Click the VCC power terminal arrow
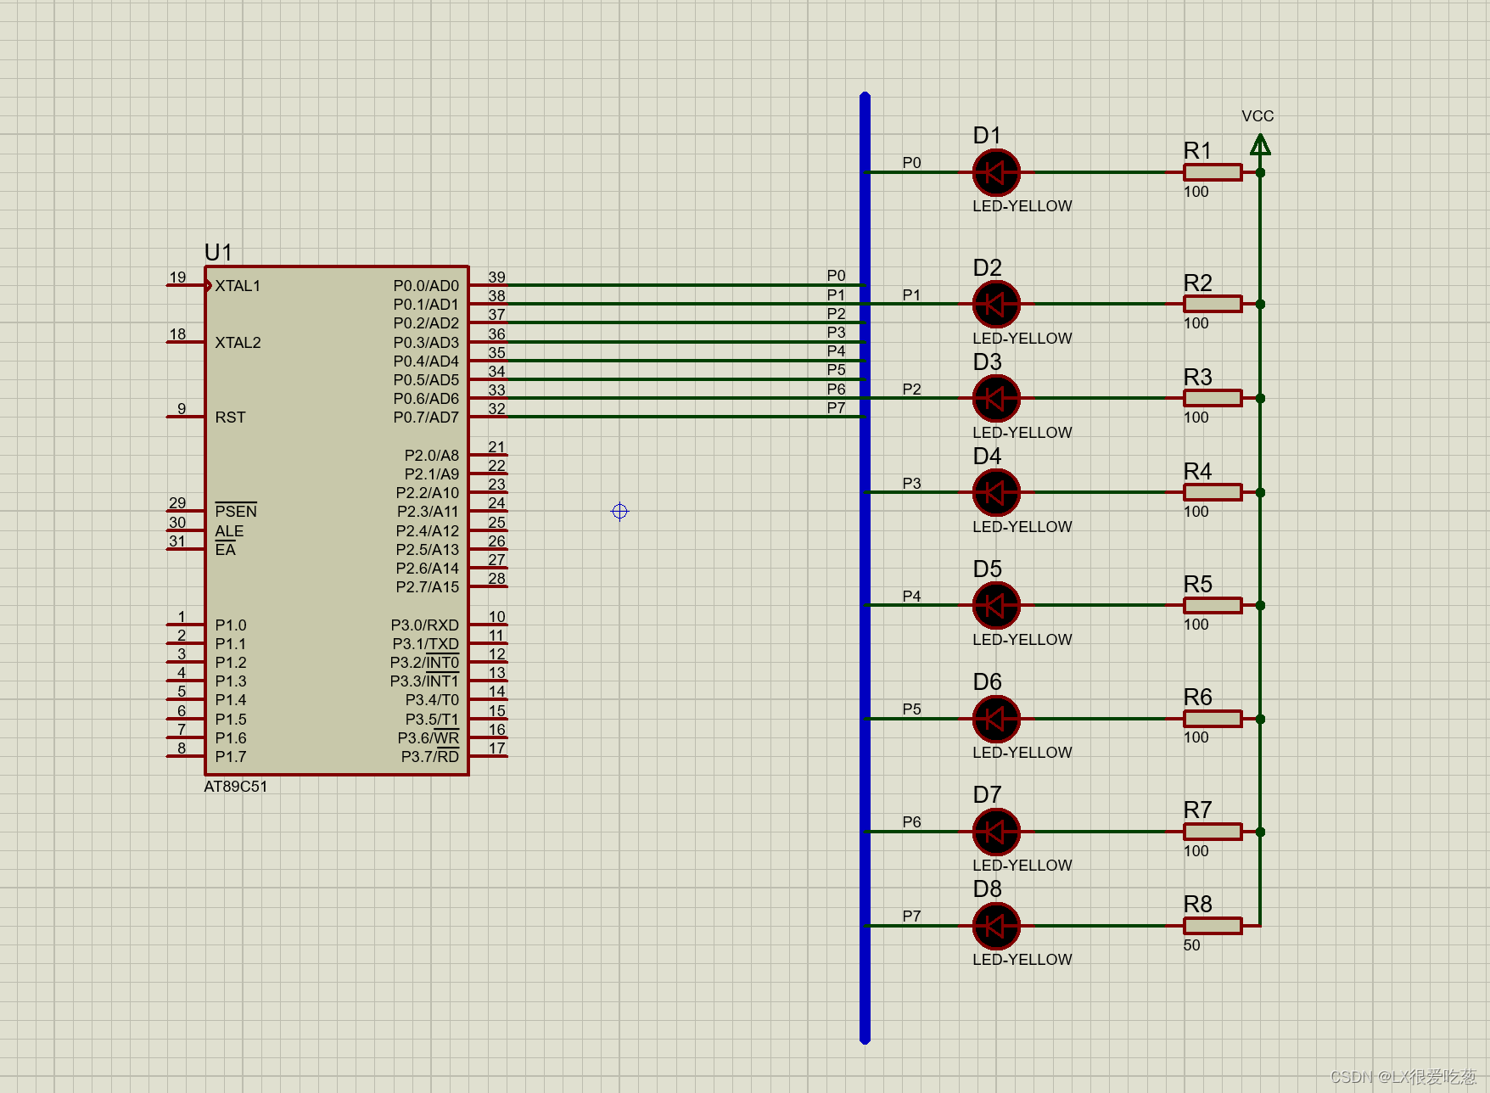The height and width of the screenshot is (1093, 1490). (1260, 146)
